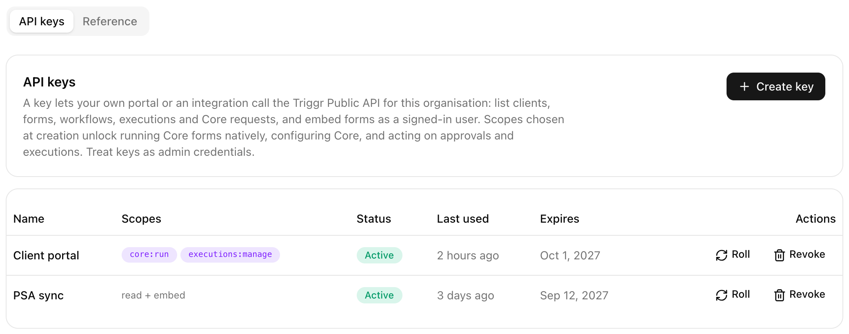Click the Roll icon for PSA sync

(x=722, y=295)
